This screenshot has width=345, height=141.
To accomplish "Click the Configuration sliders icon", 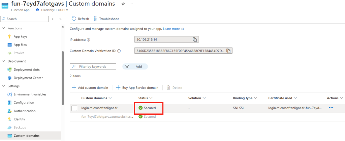I will pos(9,103).
